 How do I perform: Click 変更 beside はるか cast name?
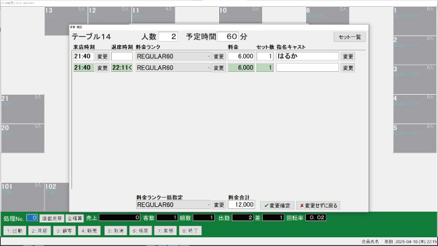(x=348, y=56)
